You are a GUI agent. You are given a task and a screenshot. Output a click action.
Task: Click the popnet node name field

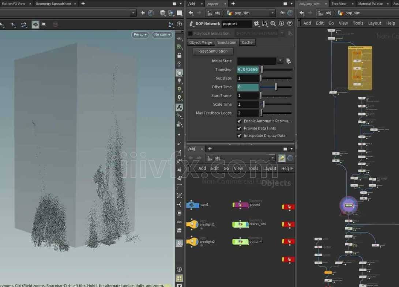237,24
